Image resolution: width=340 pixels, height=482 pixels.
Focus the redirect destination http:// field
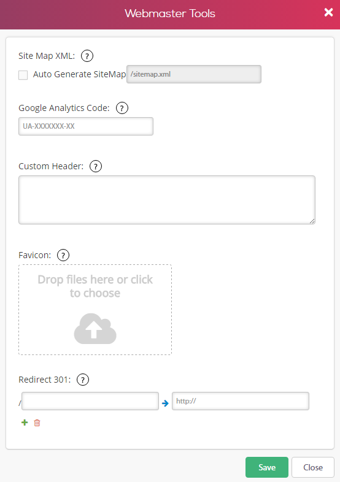coord(241,401)
